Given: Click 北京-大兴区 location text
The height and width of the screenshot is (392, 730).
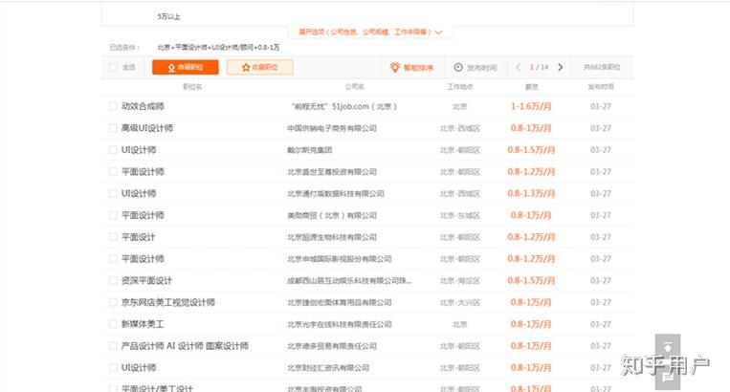Looking at the screenshot, I should pyautogui.click(x=460, y=303).
